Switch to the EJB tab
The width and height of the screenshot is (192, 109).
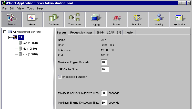click(x=119, y=32)
